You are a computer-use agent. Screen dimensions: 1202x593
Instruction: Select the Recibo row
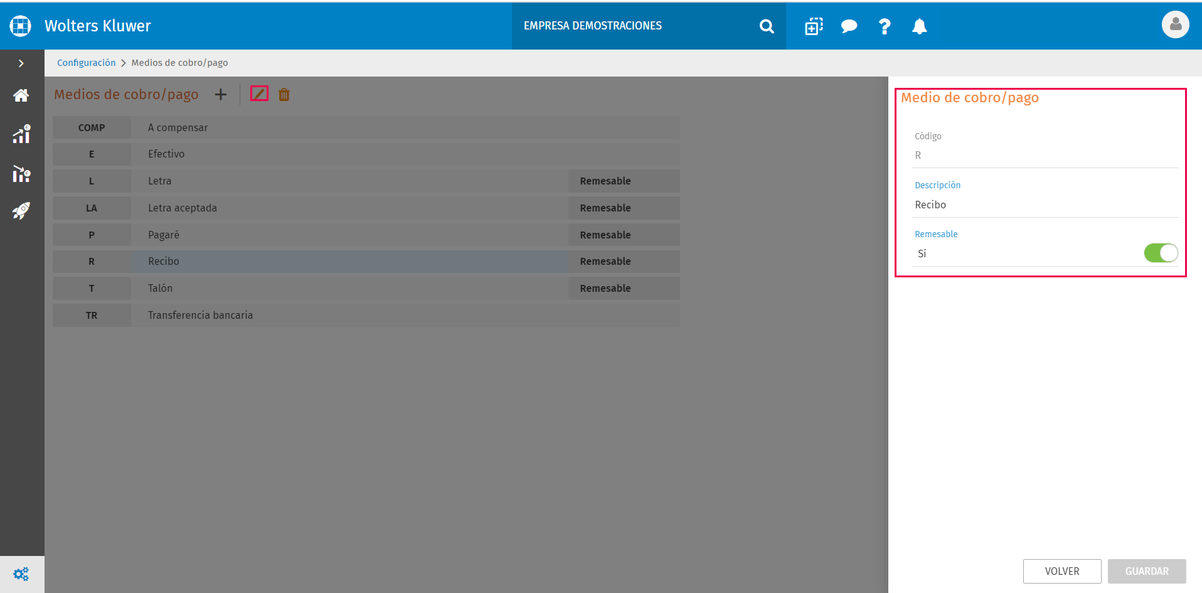click(366, 261)
